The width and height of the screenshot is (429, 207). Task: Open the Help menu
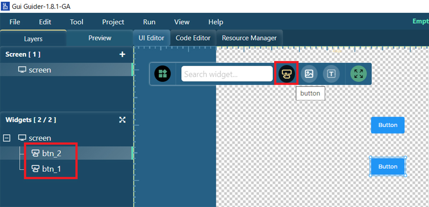216,22
